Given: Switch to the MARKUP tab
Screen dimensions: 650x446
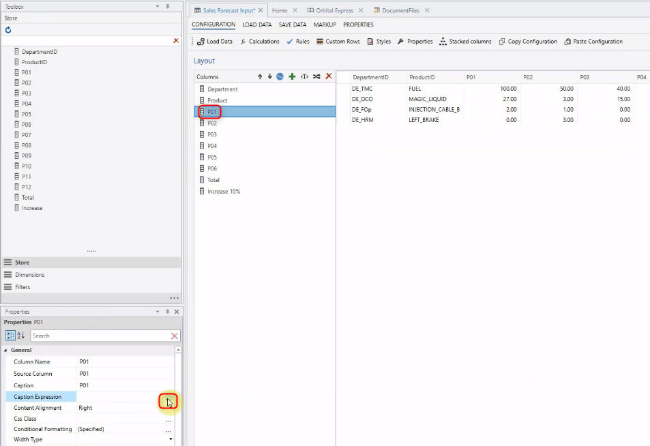Looking at the screenshot, I should pyautogui.click(x=324, y=25).
